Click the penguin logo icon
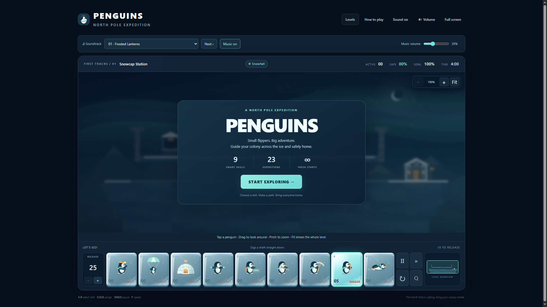Screen dimensions: 547x307 click(x=84, y=19)
